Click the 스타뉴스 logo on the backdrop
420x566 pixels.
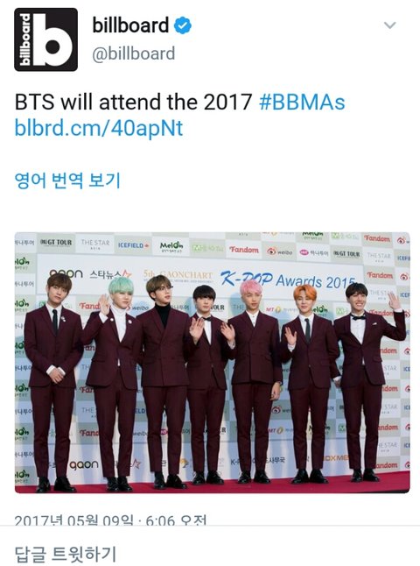pos(110,274)
